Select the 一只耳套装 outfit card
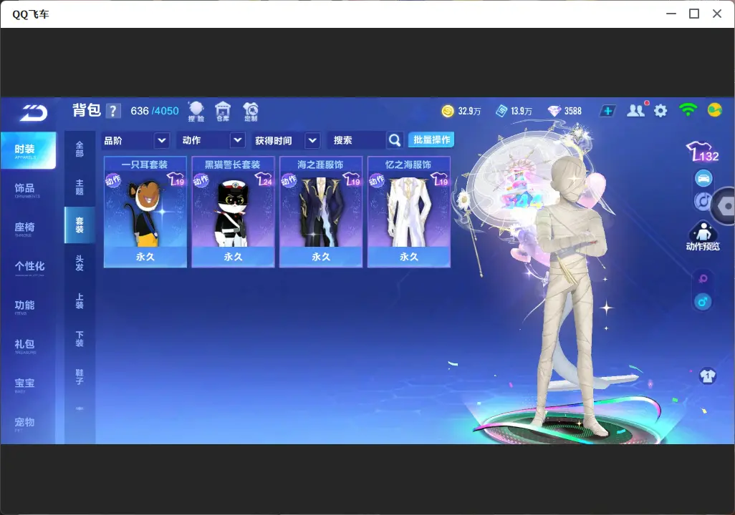735x515 pixels. [145, 212]
